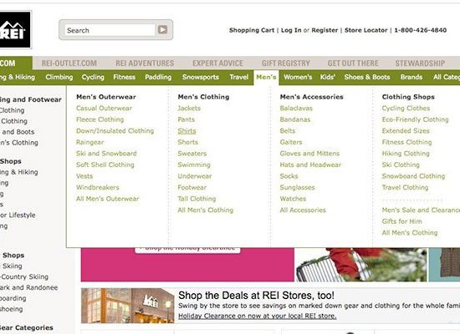Open Soft Shell Clothing link
Image resolution: width=460 pixels, height=334 pixels.
105,164
